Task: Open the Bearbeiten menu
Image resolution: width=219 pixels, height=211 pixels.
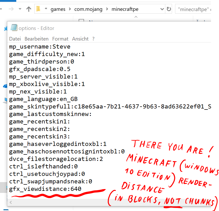Action: tap(36, 39)
